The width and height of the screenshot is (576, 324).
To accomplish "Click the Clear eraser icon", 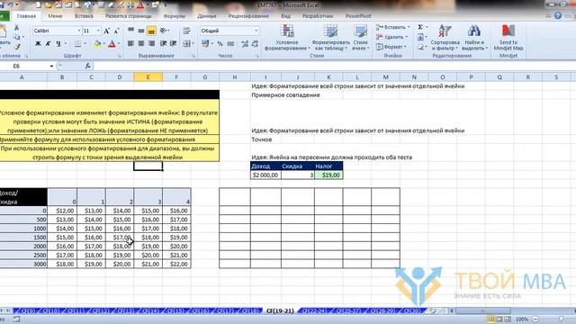I will pyautogui.click(x=420, y=47).
